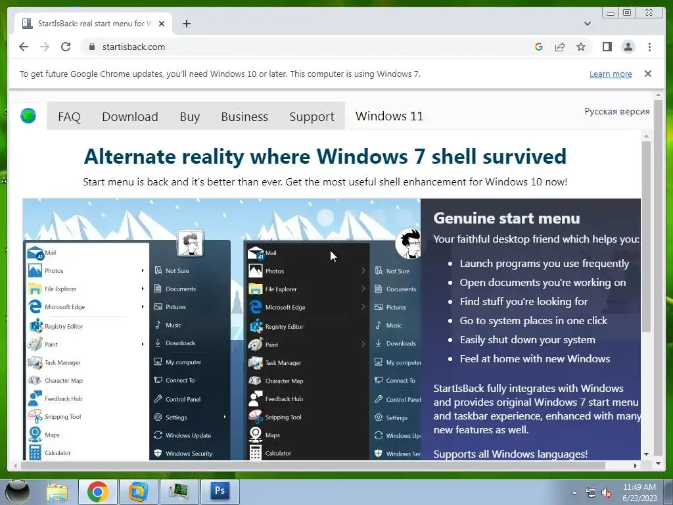Image resolution: width=673 pixels, height=505 pixels.
Task: Click 'Launch programs you use frequently' bullet
Action: [x=544, y=263]
